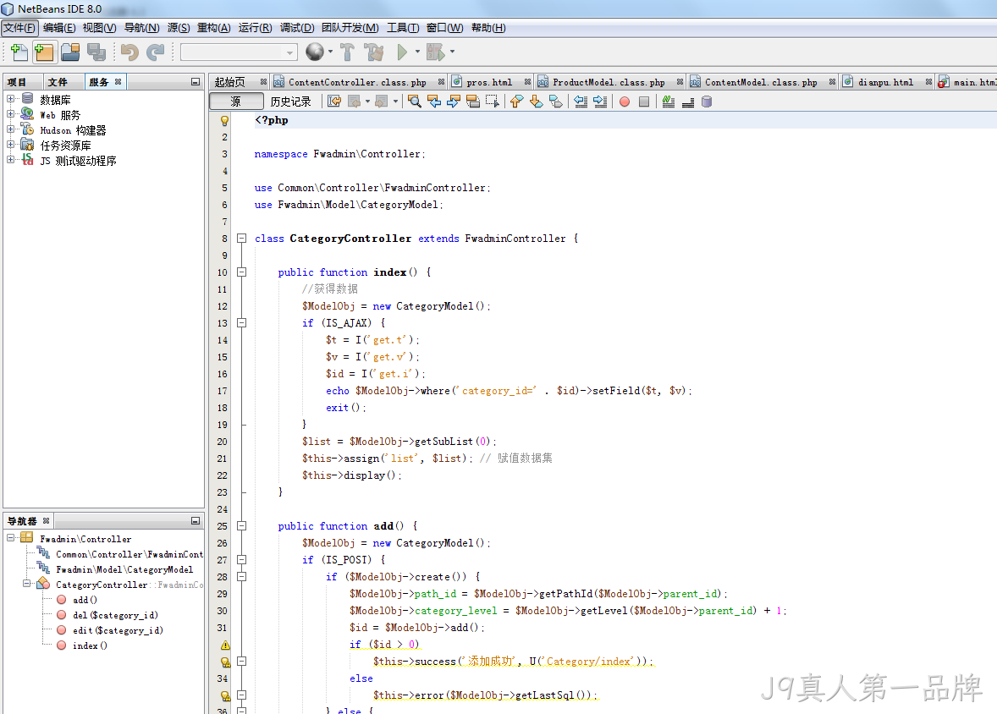Click the Shift Line Left icon
This screenshot has width=997, height=714.
click(x=581, y=101)
